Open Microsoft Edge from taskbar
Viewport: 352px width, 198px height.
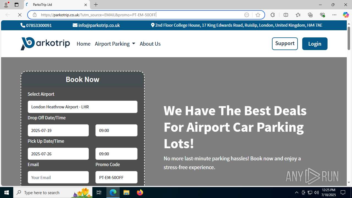tap(113, 193)
